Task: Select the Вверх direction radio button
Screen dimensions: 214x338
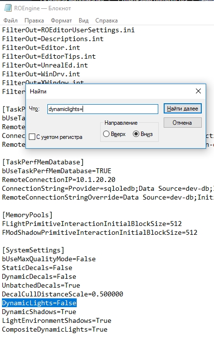Action: point(106,134)
